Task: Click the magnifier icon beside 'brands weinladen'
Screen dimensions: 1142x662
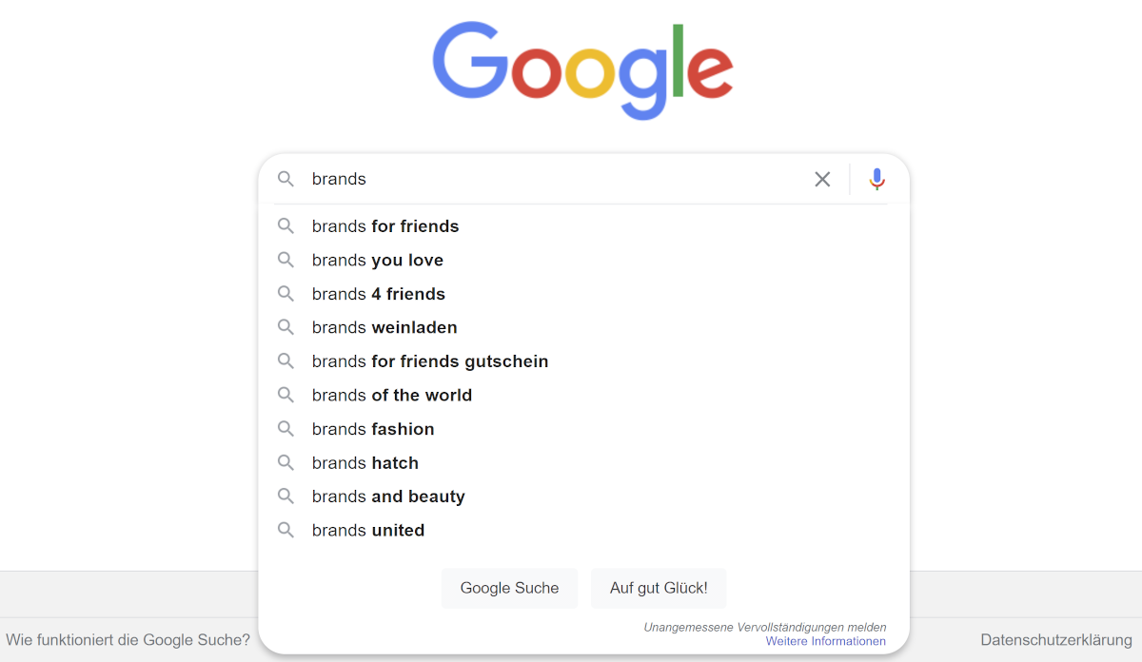Action: (x=286, y=327)
